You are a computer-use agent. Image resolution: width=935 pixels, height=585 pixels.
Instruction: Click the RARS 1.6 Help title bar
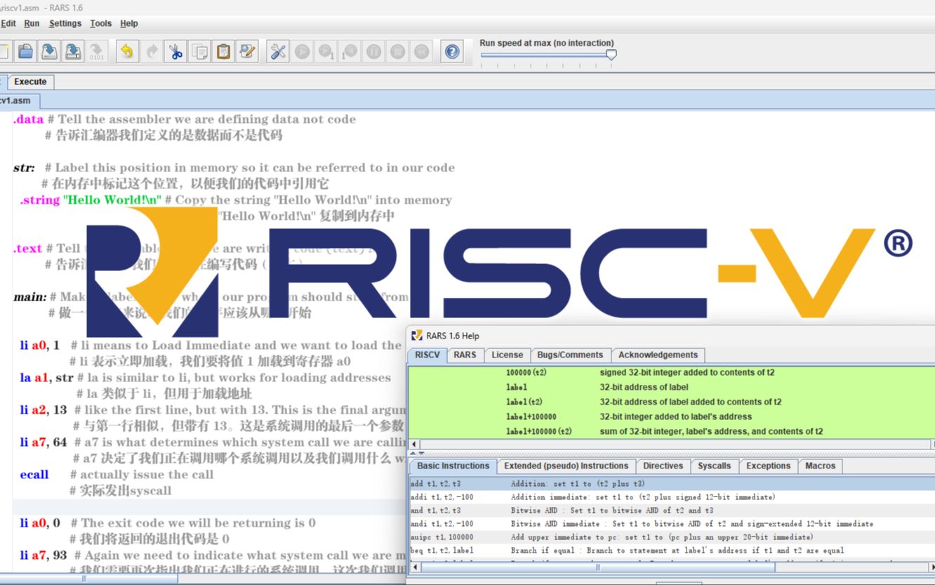pyautogui.click(x=671, y=336)
